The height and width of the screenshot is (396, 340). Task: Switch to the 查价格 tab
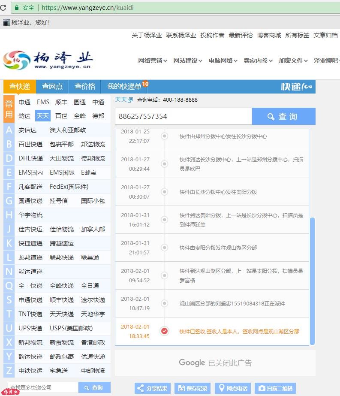tap(85, 86)
